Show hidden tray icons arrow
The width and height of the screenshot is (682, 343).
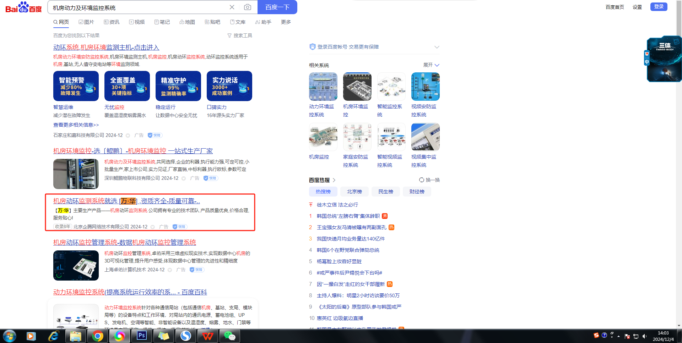coord(619,336)
